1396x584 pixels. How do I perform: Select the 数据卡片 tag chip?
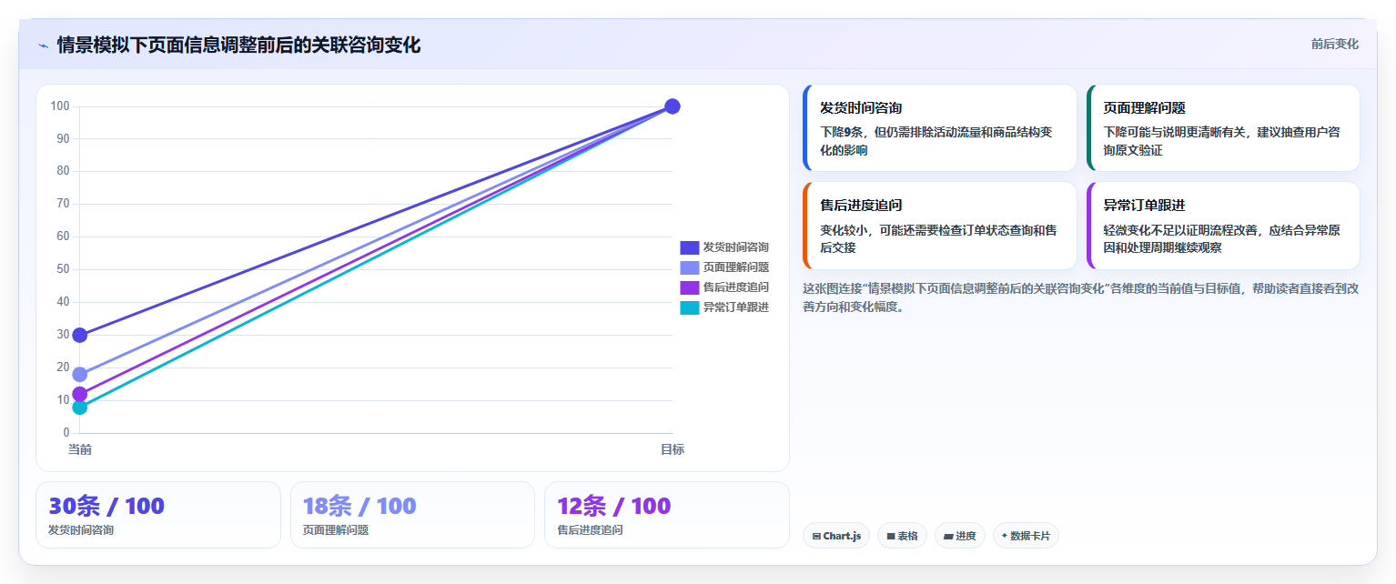tap(1026, 536)
